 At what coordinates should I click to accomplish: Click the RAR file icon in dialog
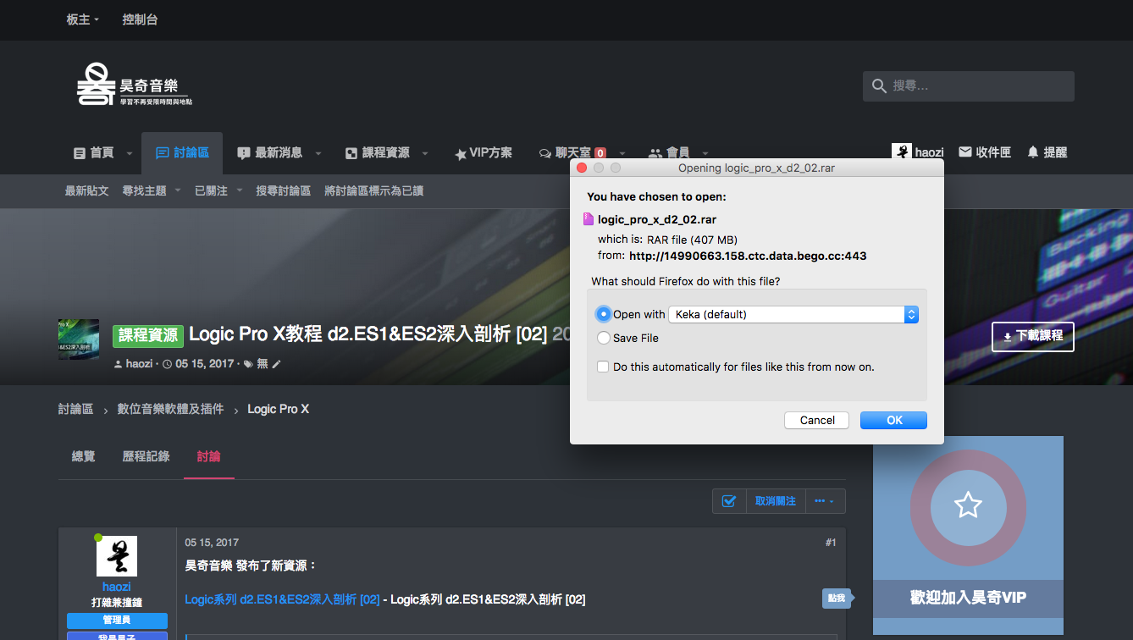(589, 219)
